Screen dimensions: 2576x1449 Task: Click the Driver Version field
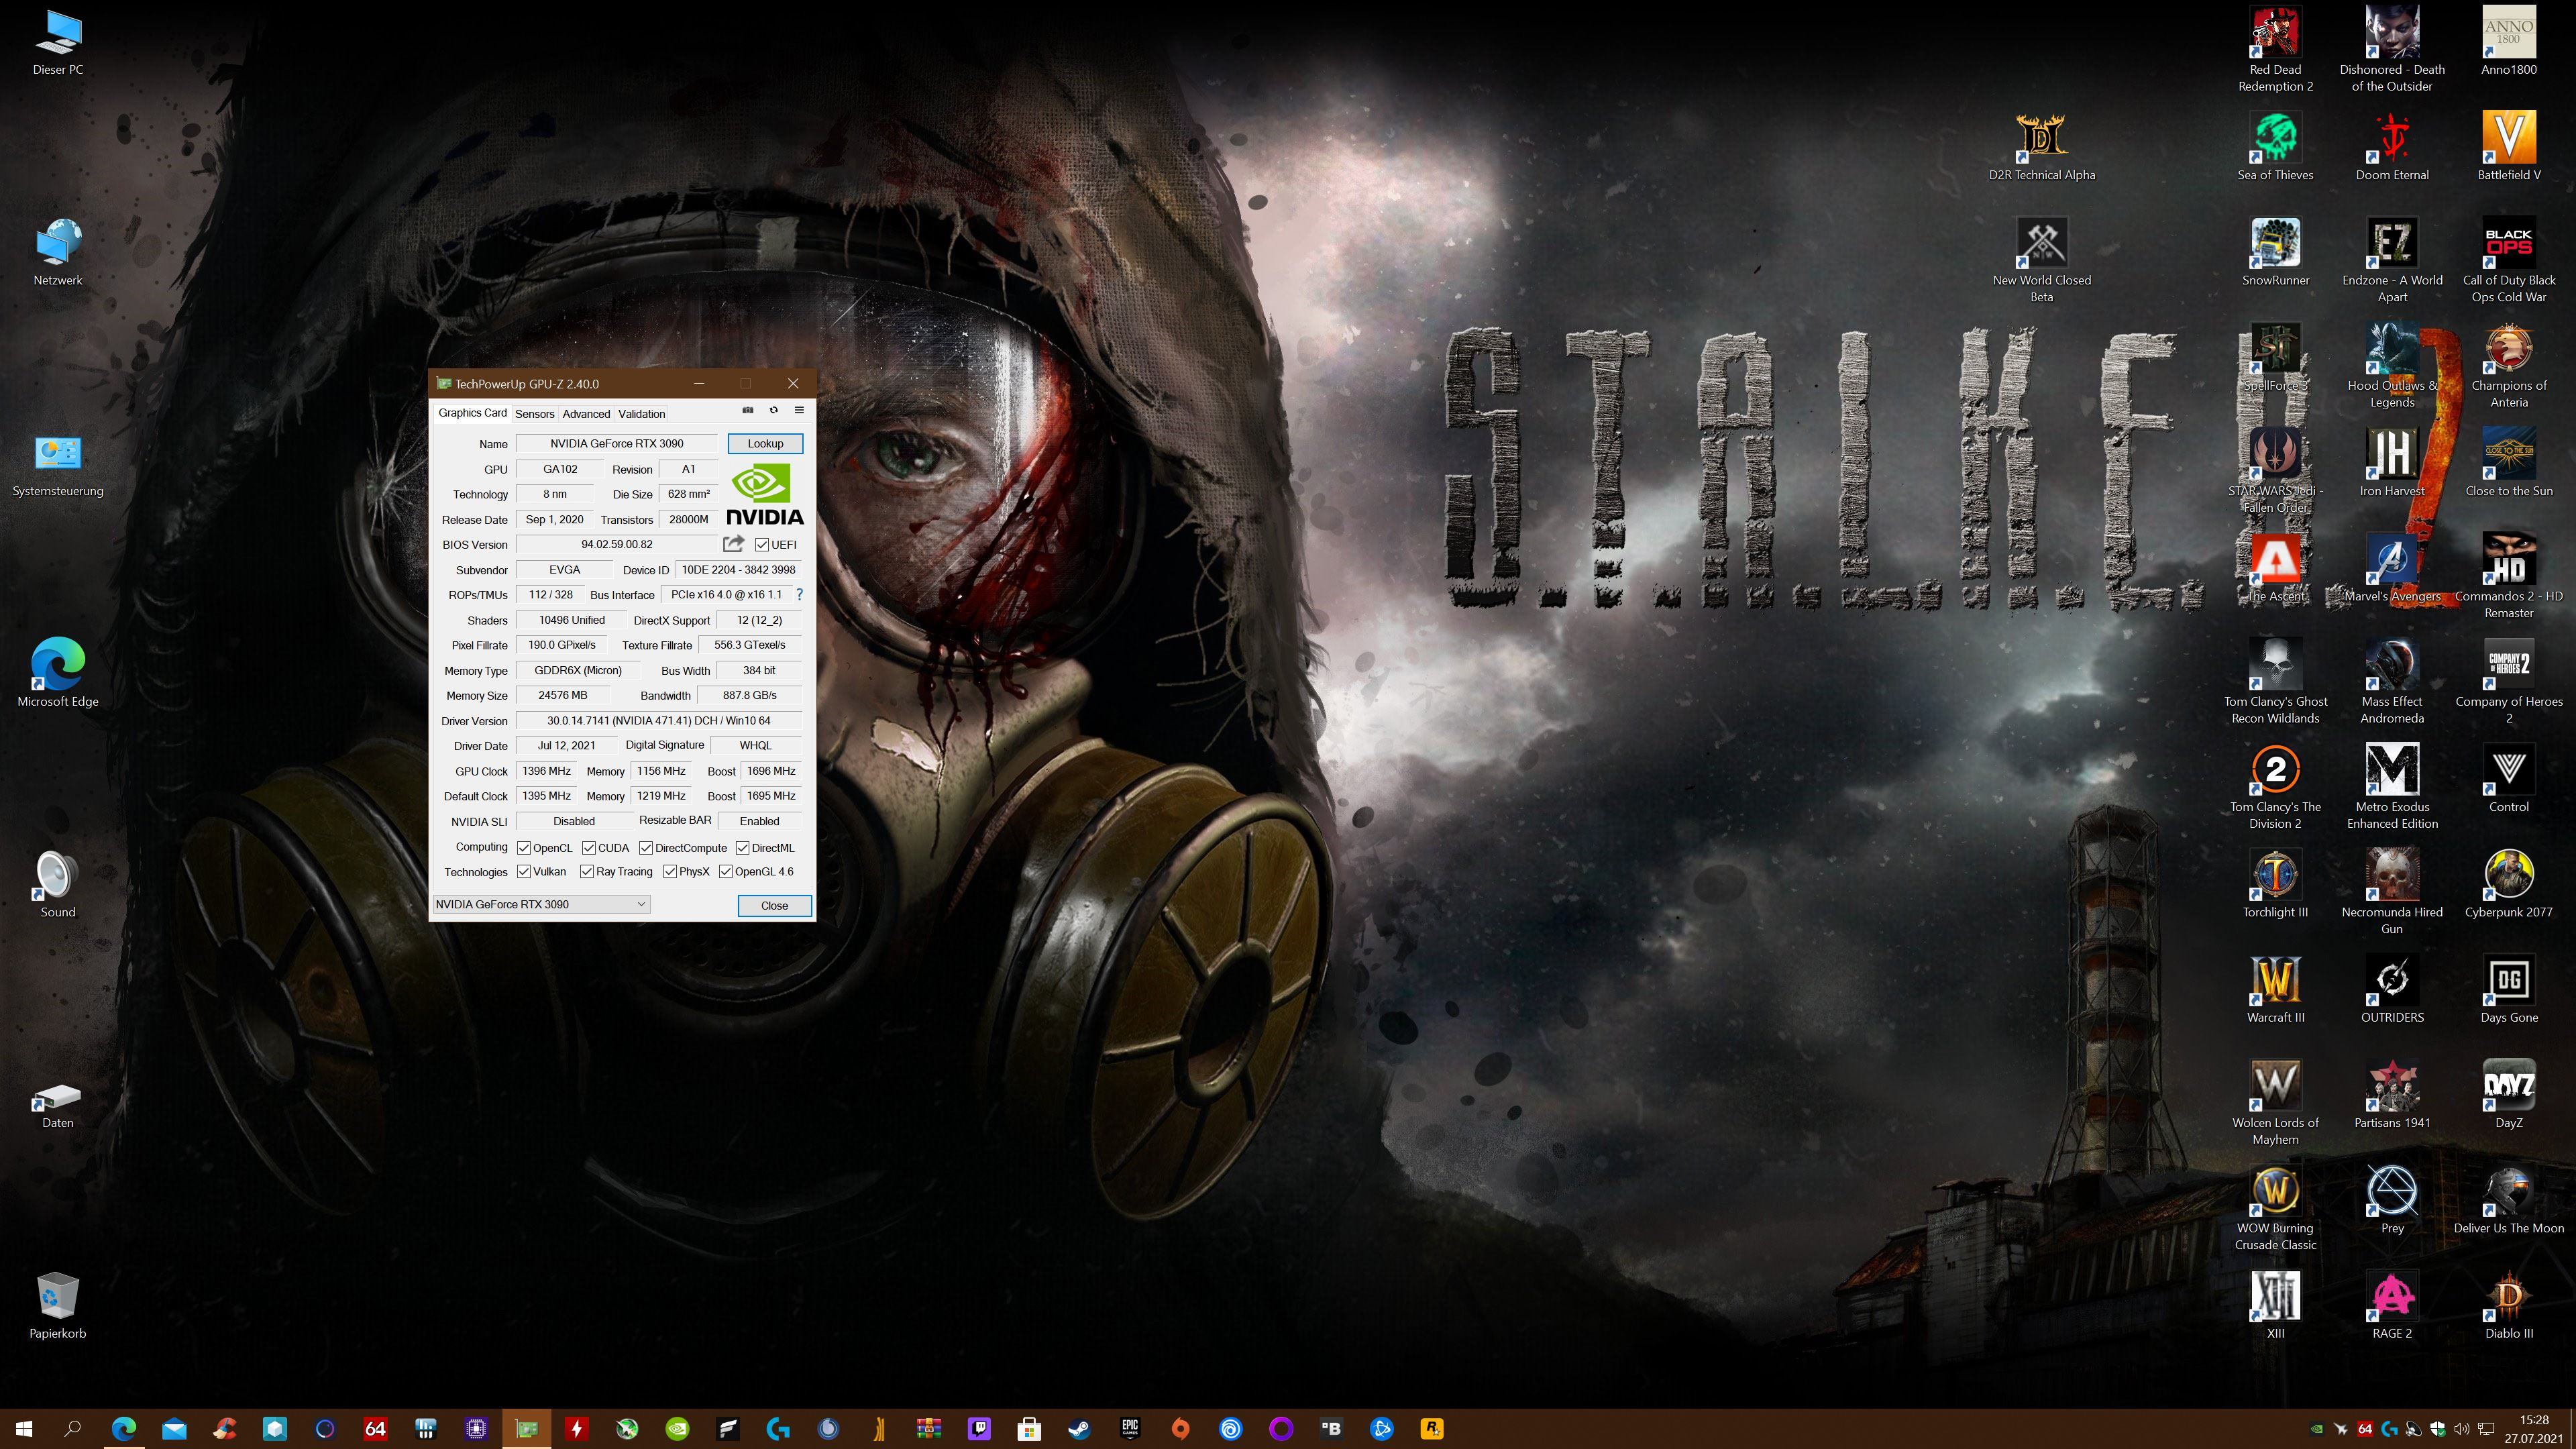click(658, 720)
